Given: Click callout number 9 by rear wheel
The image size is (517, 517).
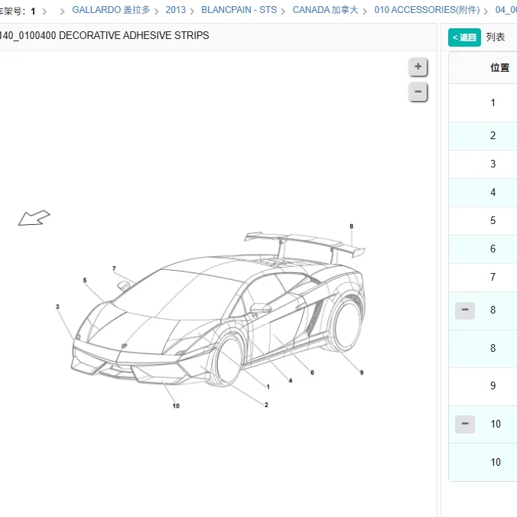Looking at the screenshot, I should click(x=361, y=372).
